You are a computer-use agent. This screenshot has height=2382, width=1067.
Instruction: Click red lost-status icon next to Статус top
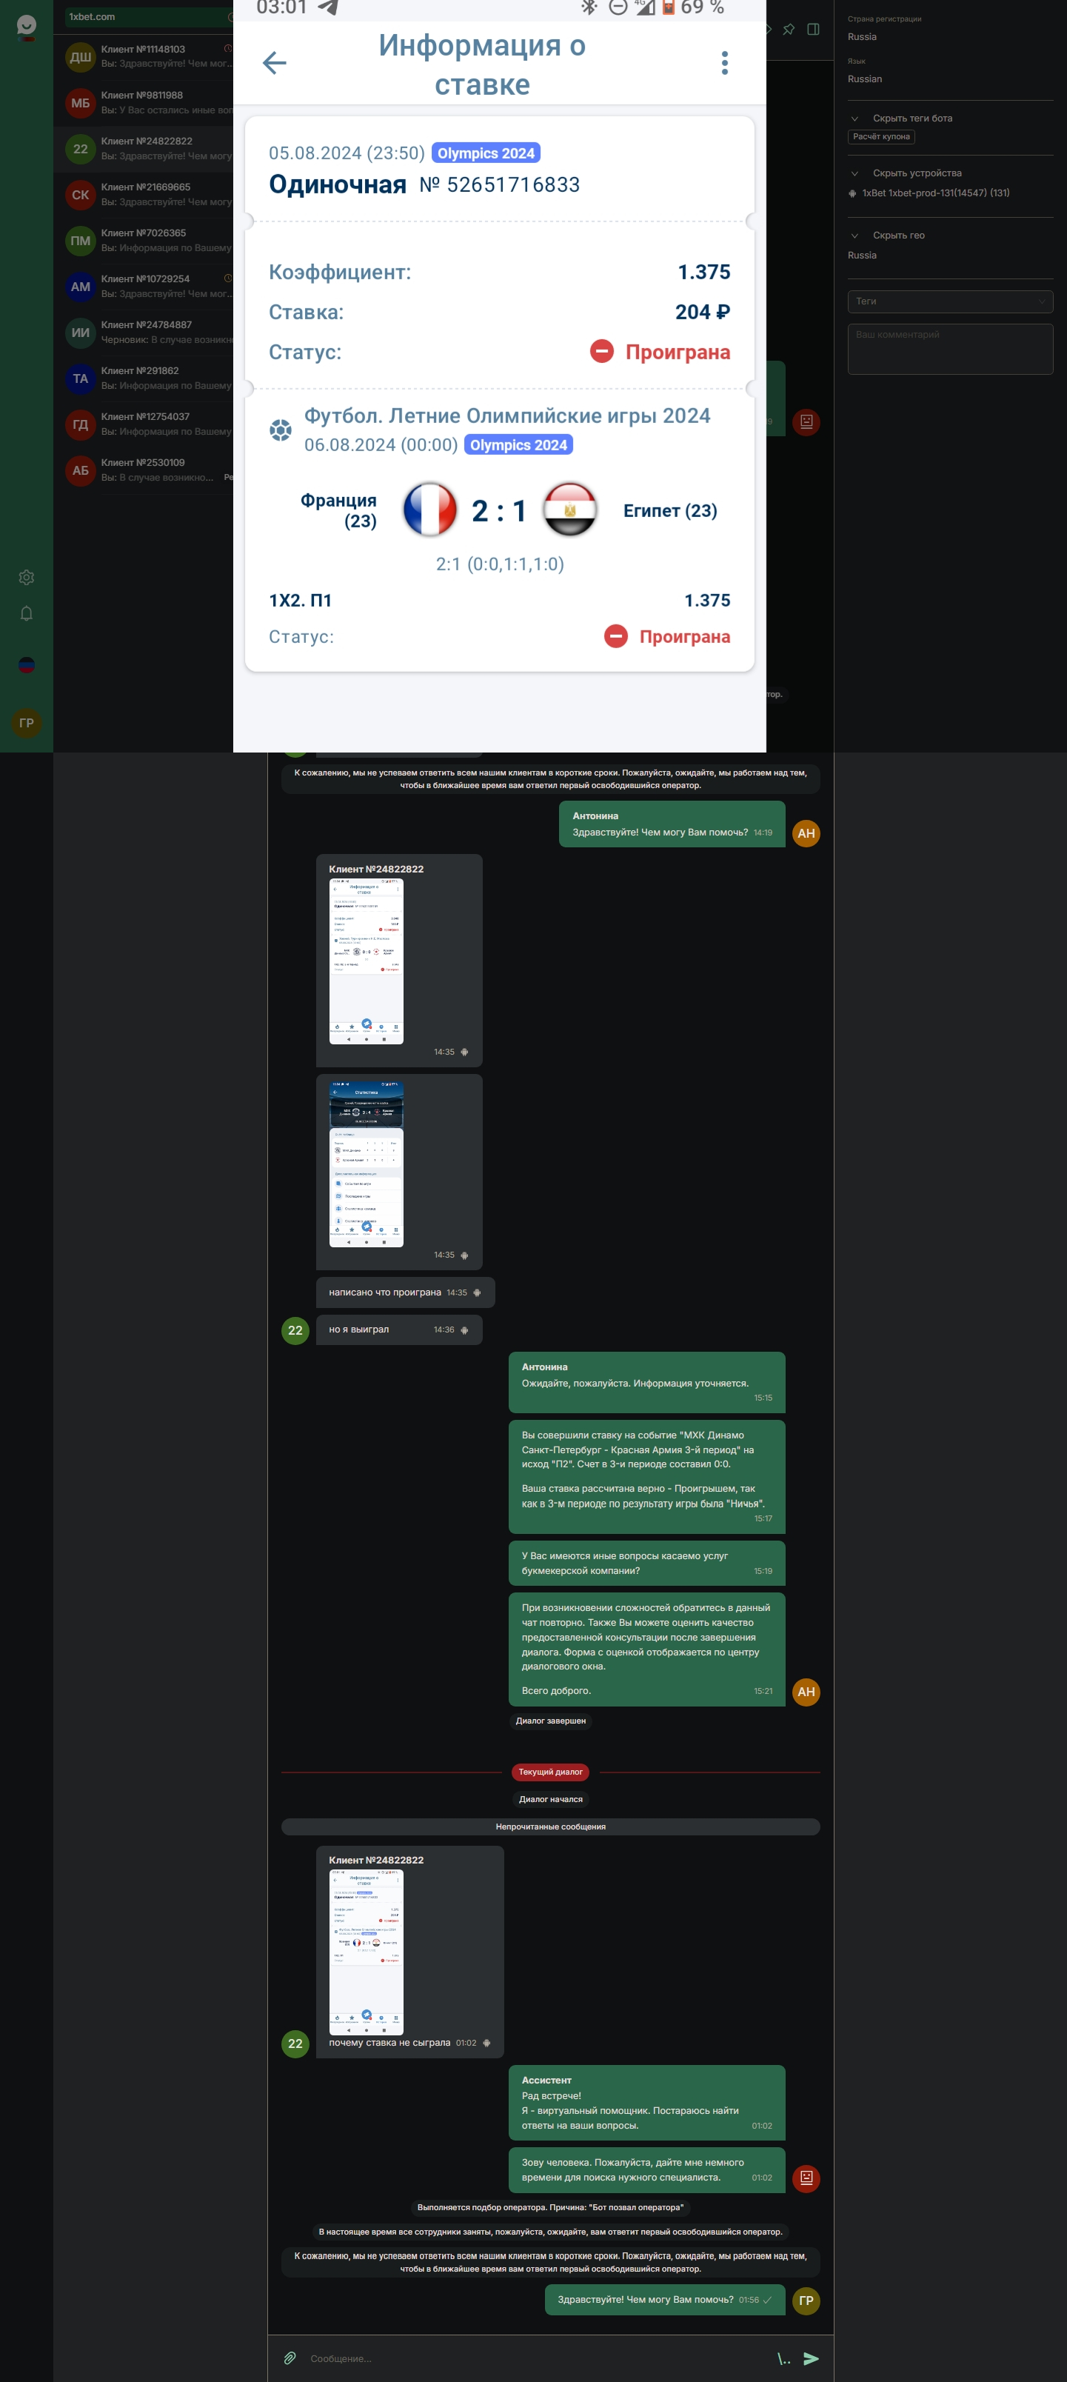coord(602,351)
